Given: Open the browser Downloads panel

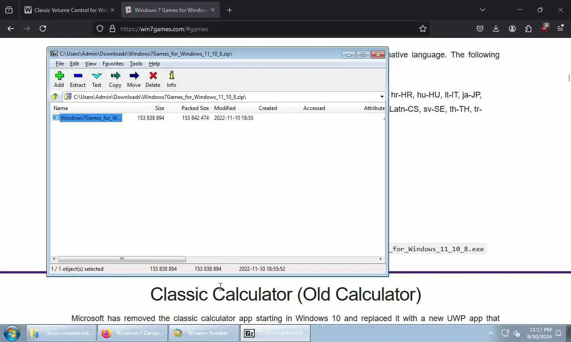Looking at the screenshot, I should point(496,28).
